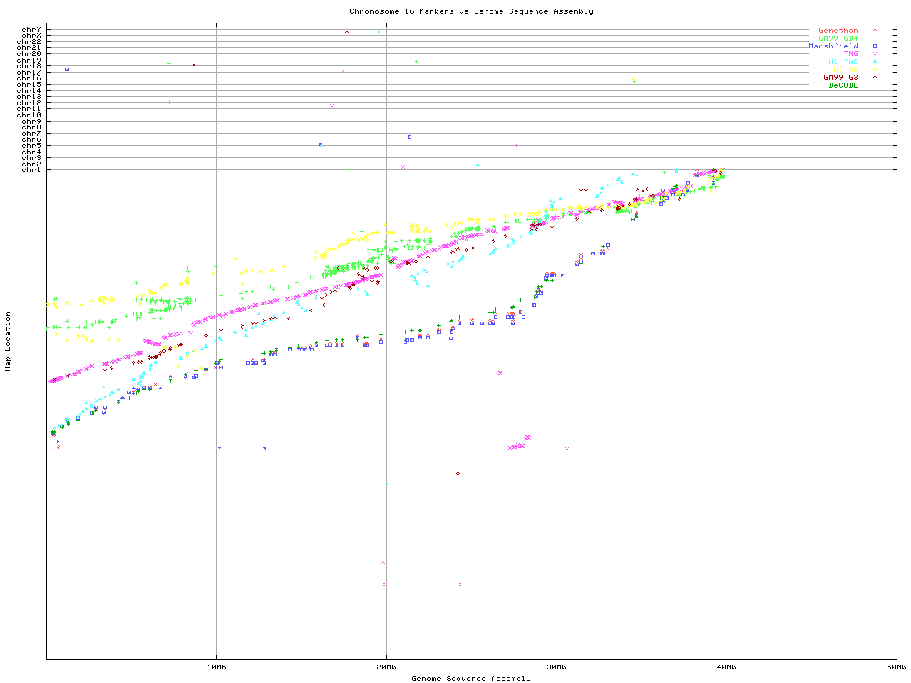911x683 pixels.
Task: Click the chart title about Chromosome 16 Markers
Action: pyautogui.click(x=471, y=11)
